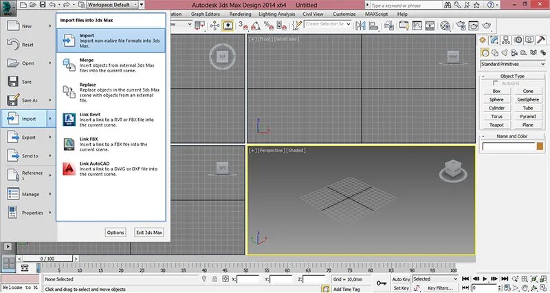Click the Exit 3ds Max button
Image resolution: width=550 pixels, height=293 pixels.
pyautogui.click(x=149, y=232)
